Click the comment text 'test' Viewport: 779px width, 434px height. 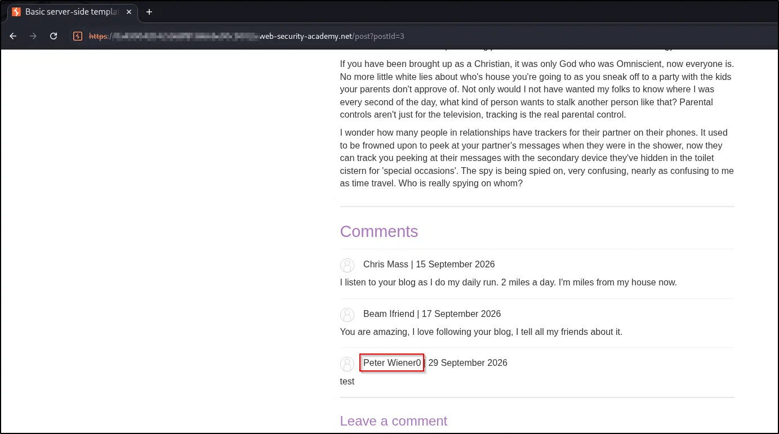tap(347, 382)
